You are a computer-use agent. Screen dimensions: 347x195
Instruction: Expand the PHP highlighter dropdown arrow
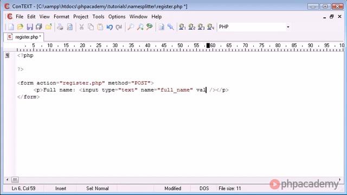click(288, 27)
